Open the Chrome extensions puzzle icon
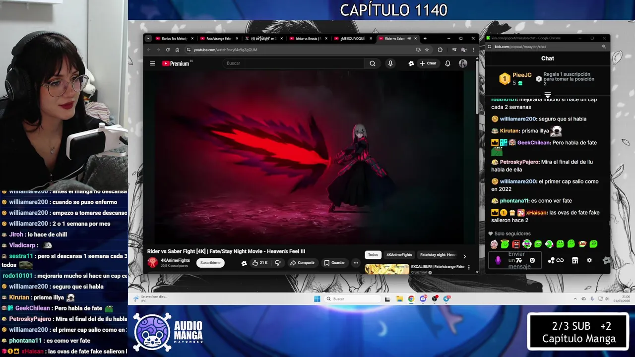 [440, 50]
